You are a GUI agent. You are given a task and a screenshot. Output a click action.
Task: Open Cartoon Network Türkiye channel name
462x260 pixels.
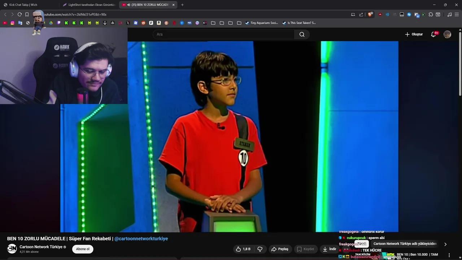point(41,247)
